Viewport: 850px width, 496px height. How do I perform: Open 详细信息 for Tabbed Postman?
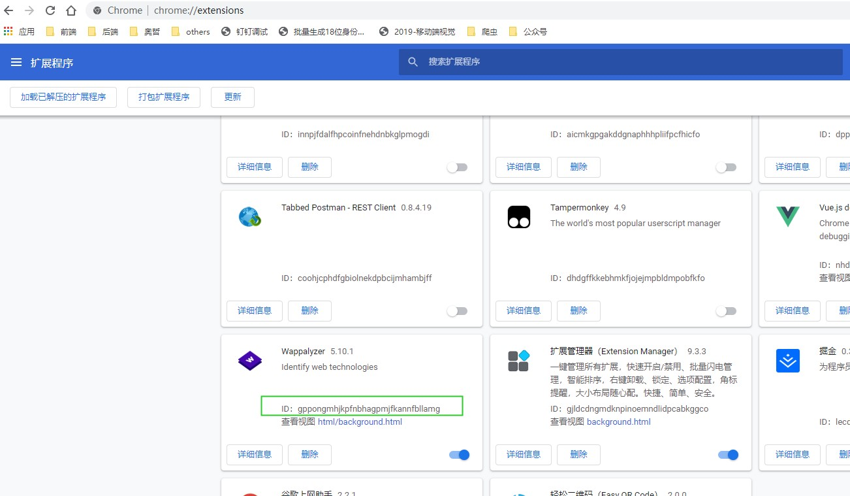[x=255, y=310]
